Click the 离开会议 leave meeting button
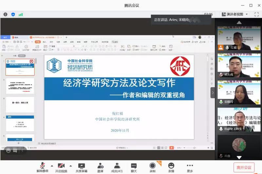 click(x=244, y=167)
